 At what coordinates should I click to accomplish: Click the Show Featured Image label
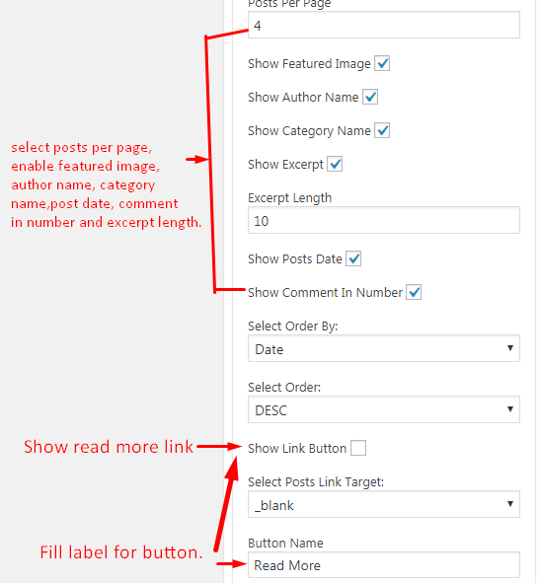pyautogui.click(x=309, y=64)
